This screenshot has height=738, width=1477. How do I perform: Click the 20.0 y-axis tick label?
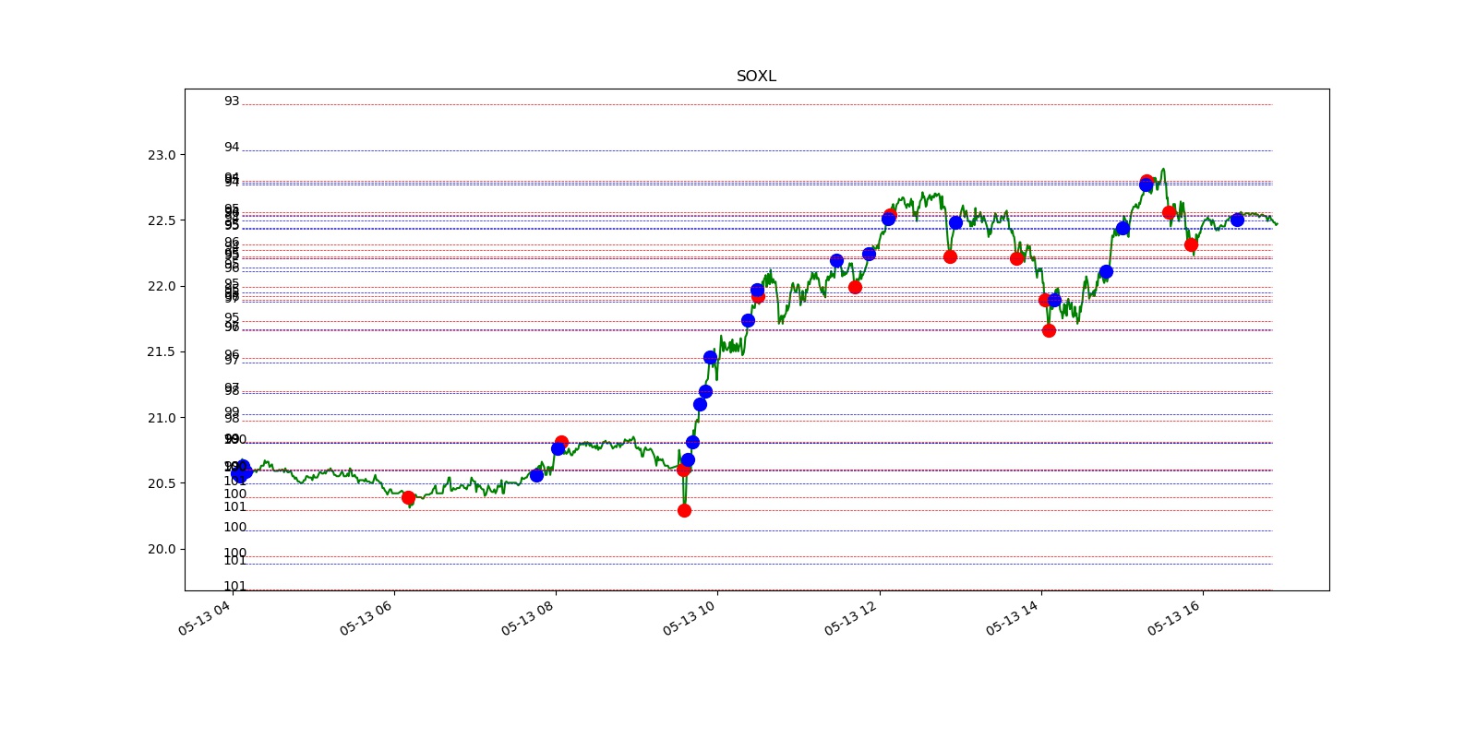pos(161,549)
